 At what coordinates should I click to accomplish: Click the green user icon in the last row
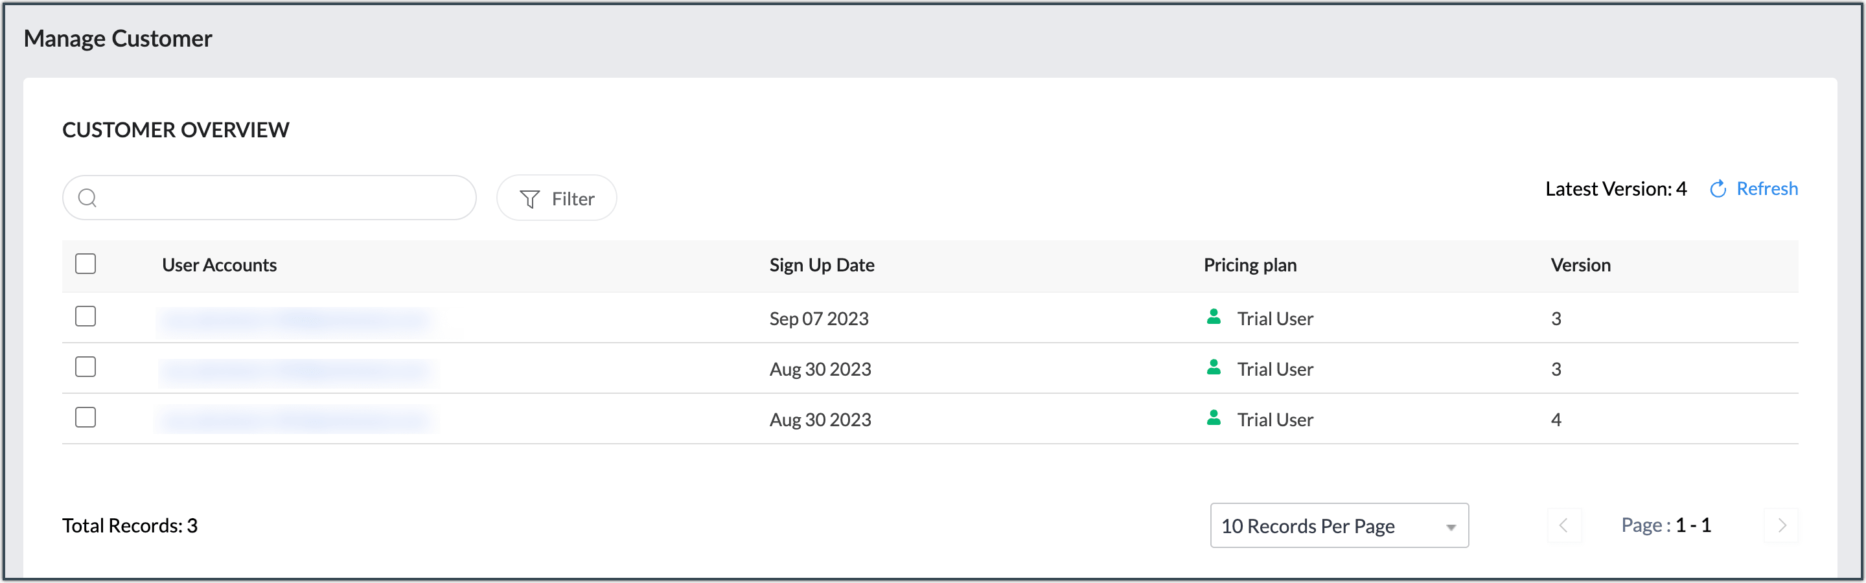pyautogui.click(x=1214, y=418)
